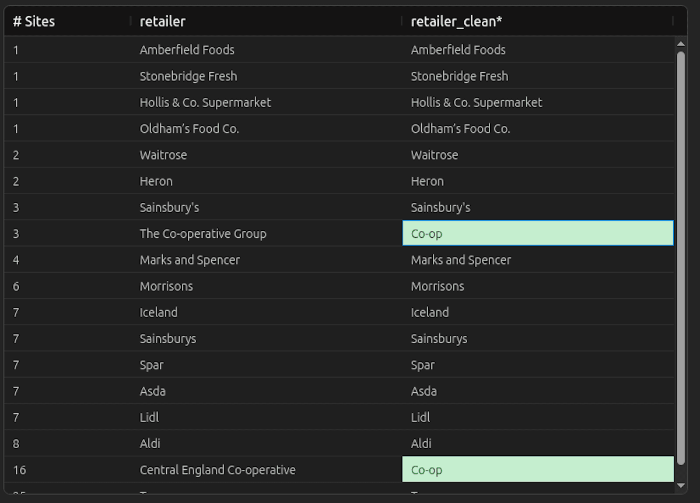Select sites count 16 in Central England Co-operative row
Image resolution: width=700 pixels, height=503 pixels.
(x=19, y=470)
